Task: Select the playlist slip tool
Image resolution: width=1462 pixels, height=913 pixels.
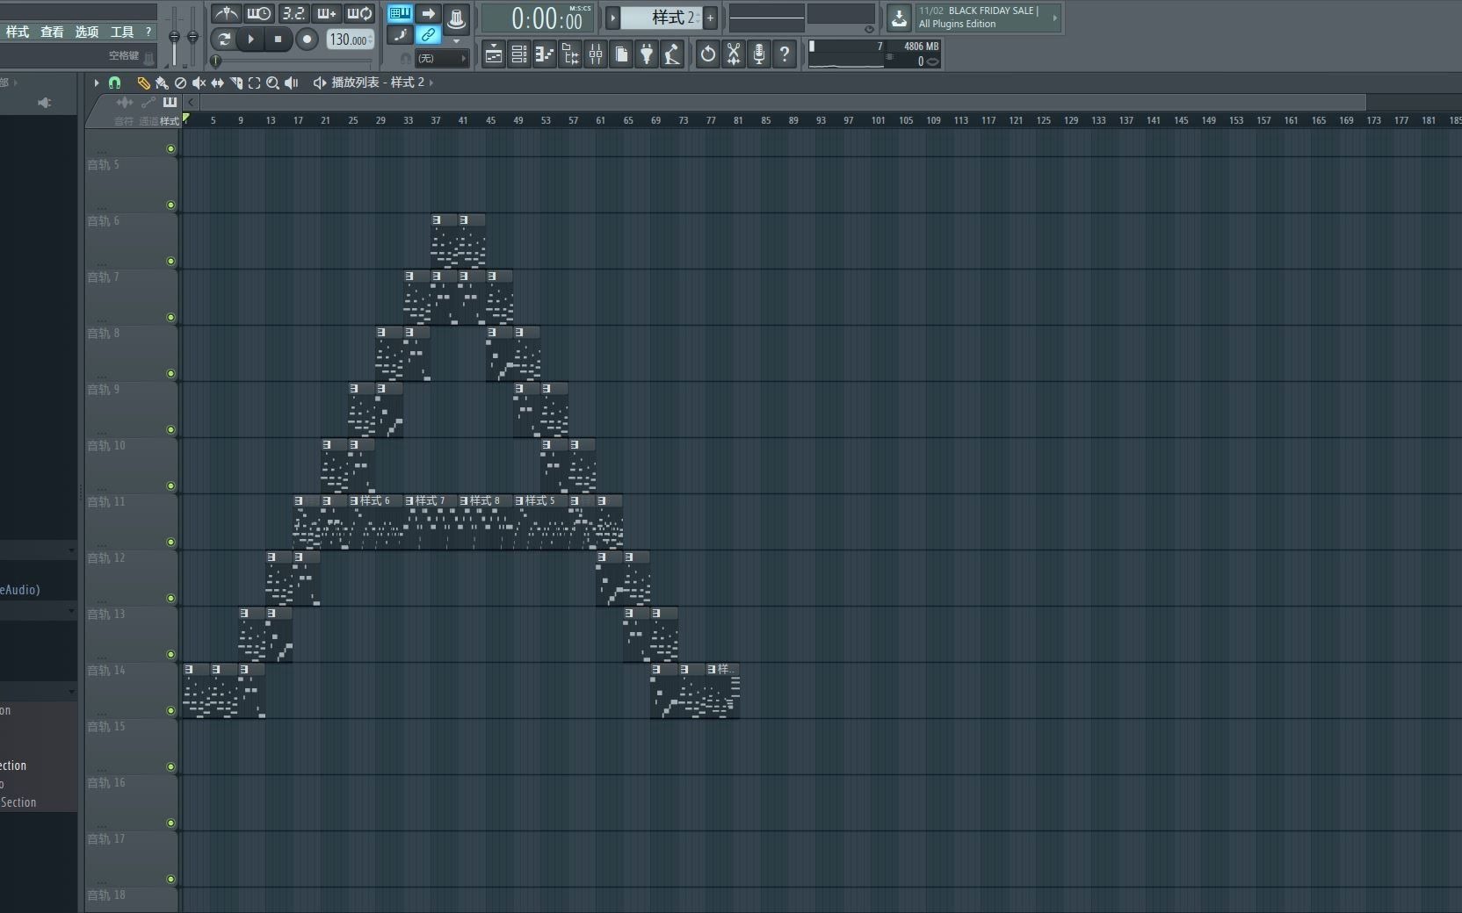Action: pyautogui.click(x=217, y=83)
